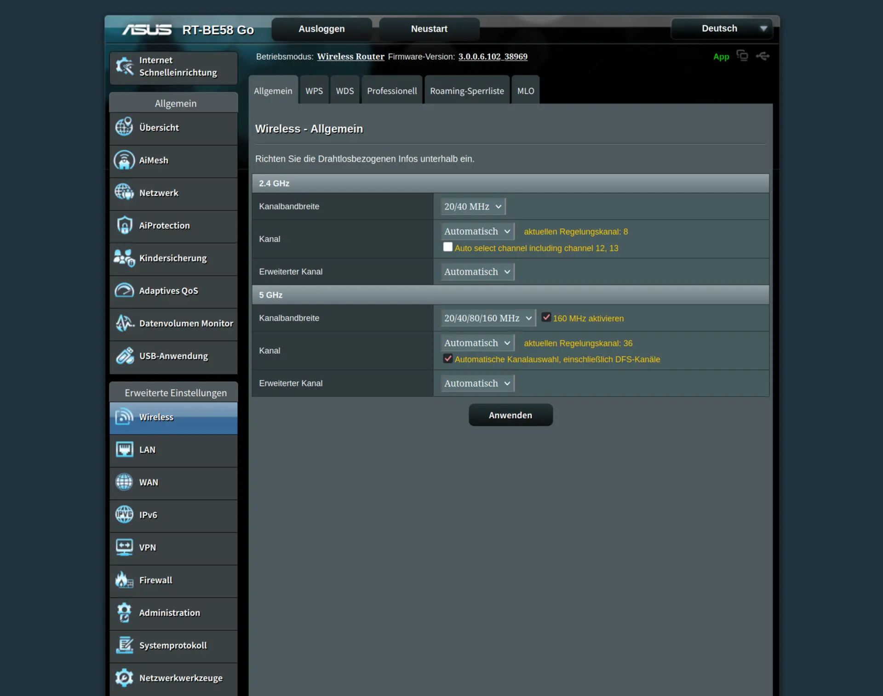The height and width of the screenshot is (696, 883).
Task: Enable auto select channel 12, 13 checkbox
Action: coord(447,247)
